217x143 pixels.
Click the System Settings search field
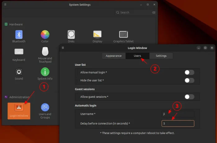pyautogui.click(x=135, y=12)
